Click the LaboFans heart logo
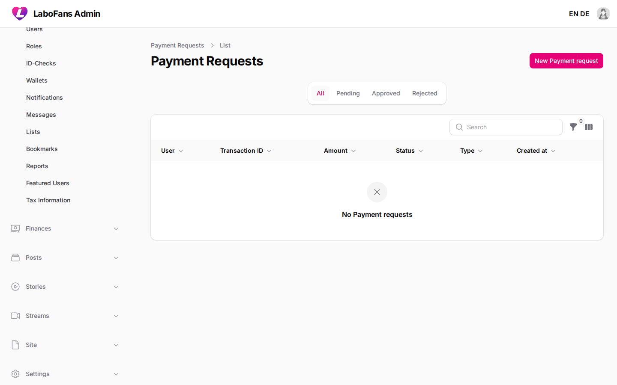 click(x=20, y=14)
